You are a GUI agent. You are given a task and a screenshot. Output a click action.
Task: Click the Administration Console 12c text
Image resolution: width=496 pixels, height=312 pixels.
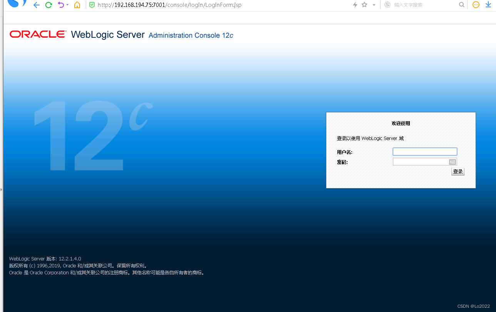pyautogui.click(x=191, y=35)
